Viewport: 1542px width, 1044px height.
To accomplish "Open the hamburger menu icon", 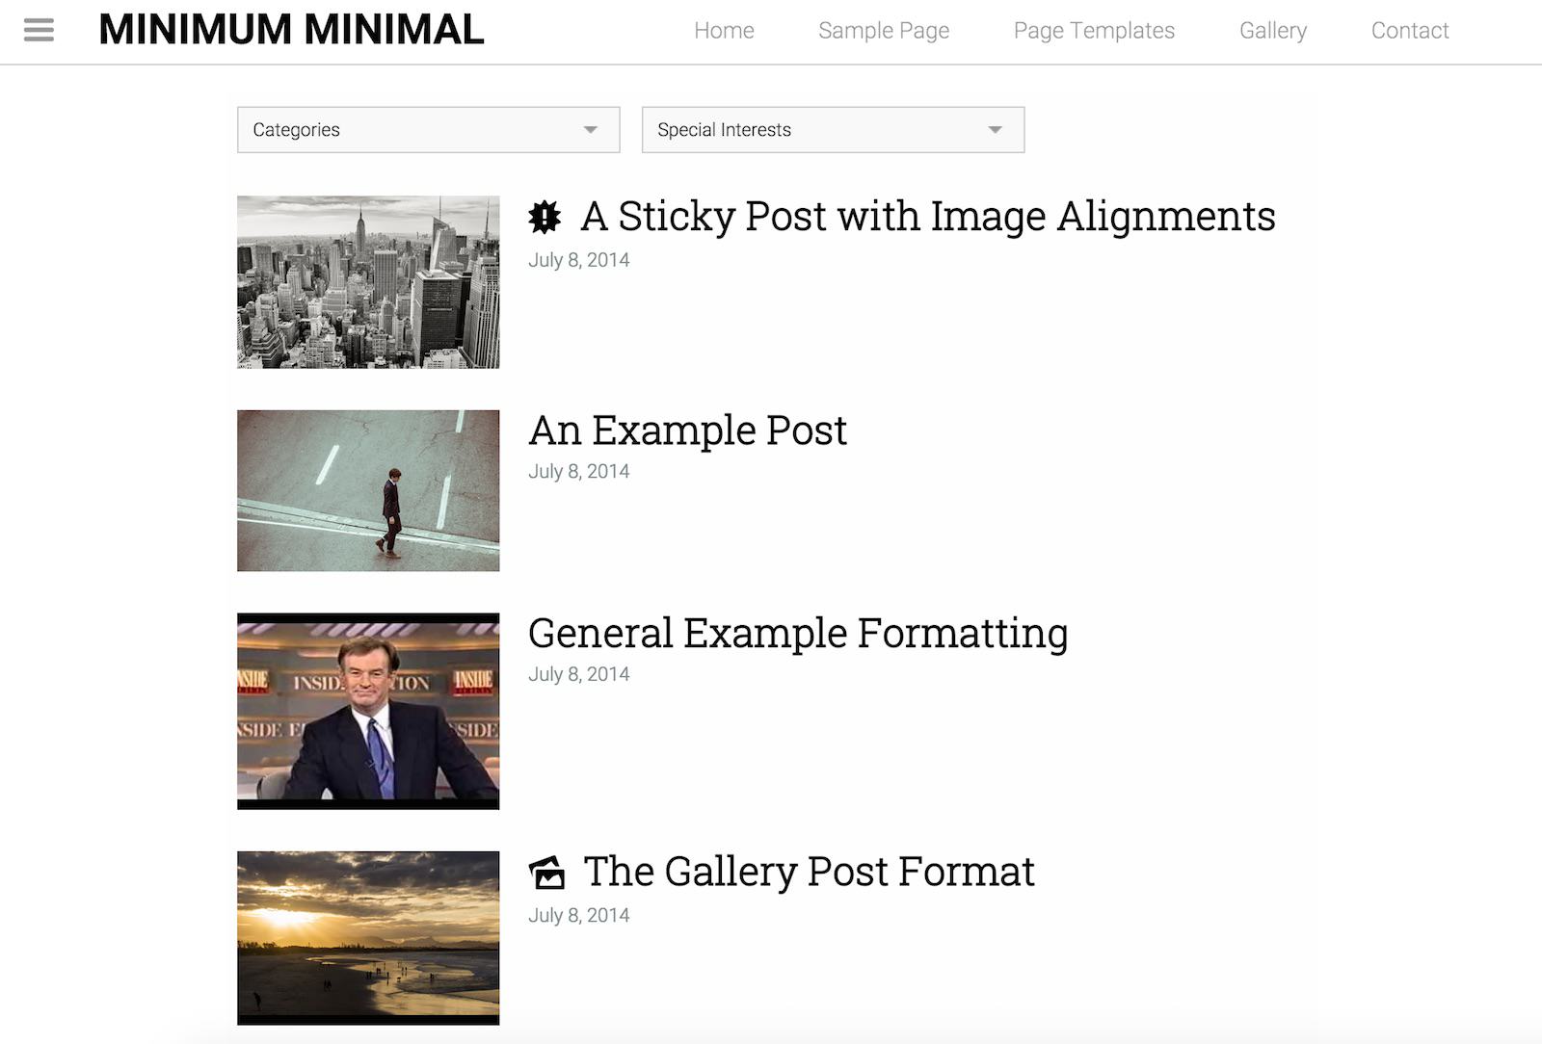I will click(x=39, y=30).
